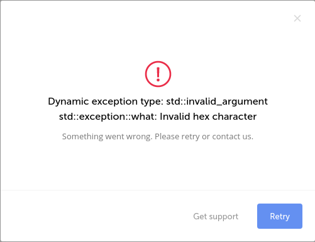315x242 pixels.
Task: Click the blue Retry button label
Action: pos(280,216)
